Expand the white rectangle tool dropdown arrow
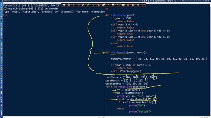This screenshot has height=118, width=211. click(115, 5)
